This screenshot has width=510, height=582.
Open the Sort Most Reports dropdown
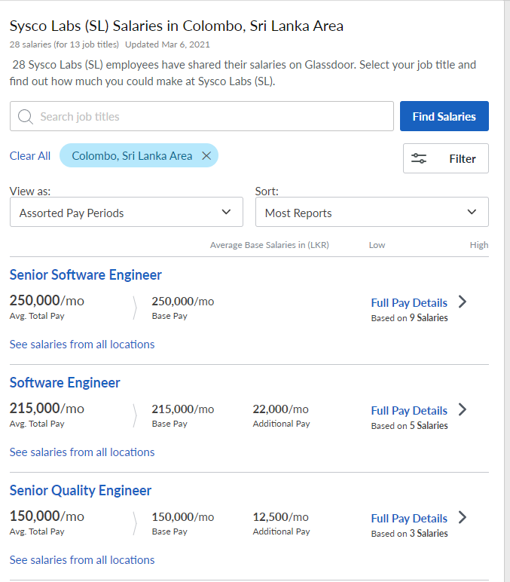point(371,212)
